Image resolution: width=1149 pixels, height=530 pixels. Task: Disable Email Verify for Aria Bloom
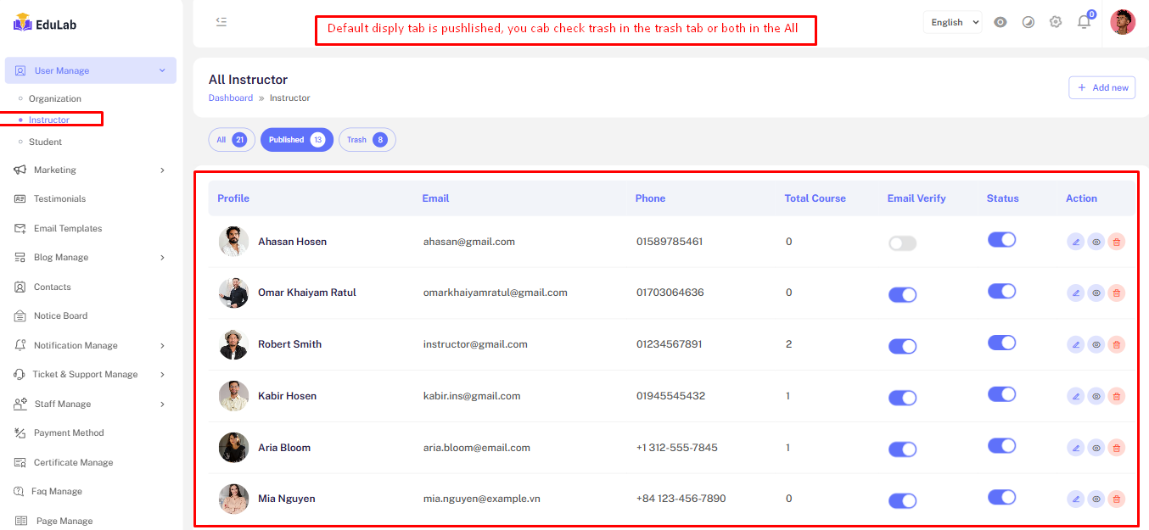tap(902, 449)
